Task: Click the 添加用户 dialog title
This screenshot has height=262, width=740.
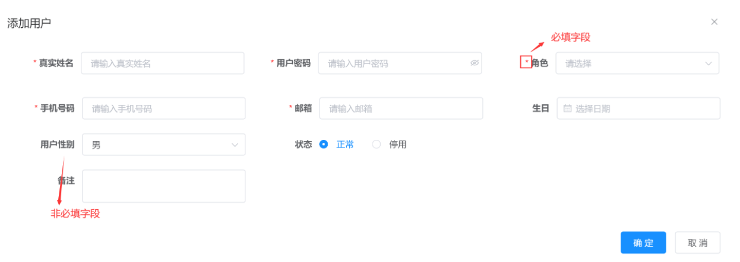Action: point(29,23)
